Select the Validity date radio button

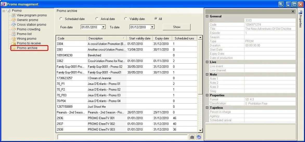pos(126,19)
